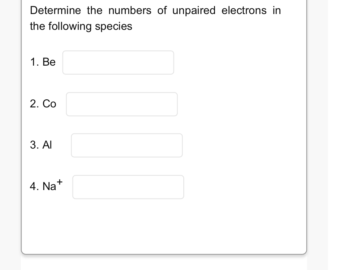Viewport: 352px width, 270px height.
Task: Click the answer field for Na+
Action: coord(128,187)
